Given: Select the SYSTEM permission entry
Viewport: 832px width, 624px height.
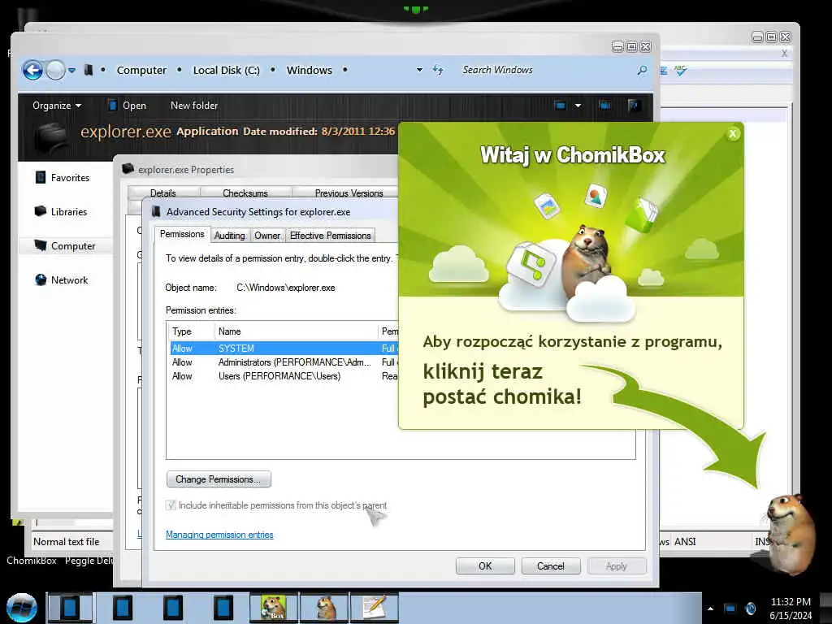Looking at the screenshot, I should (x=284, y=349).
